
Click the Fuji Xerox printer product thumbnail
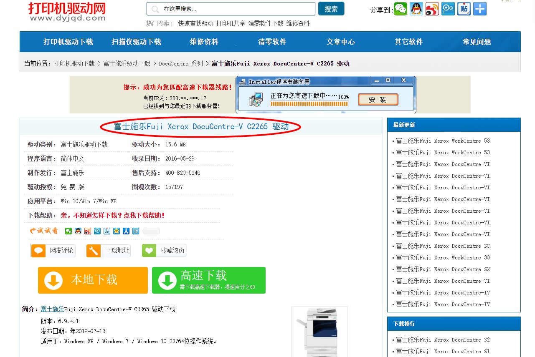tap(319, 332)
